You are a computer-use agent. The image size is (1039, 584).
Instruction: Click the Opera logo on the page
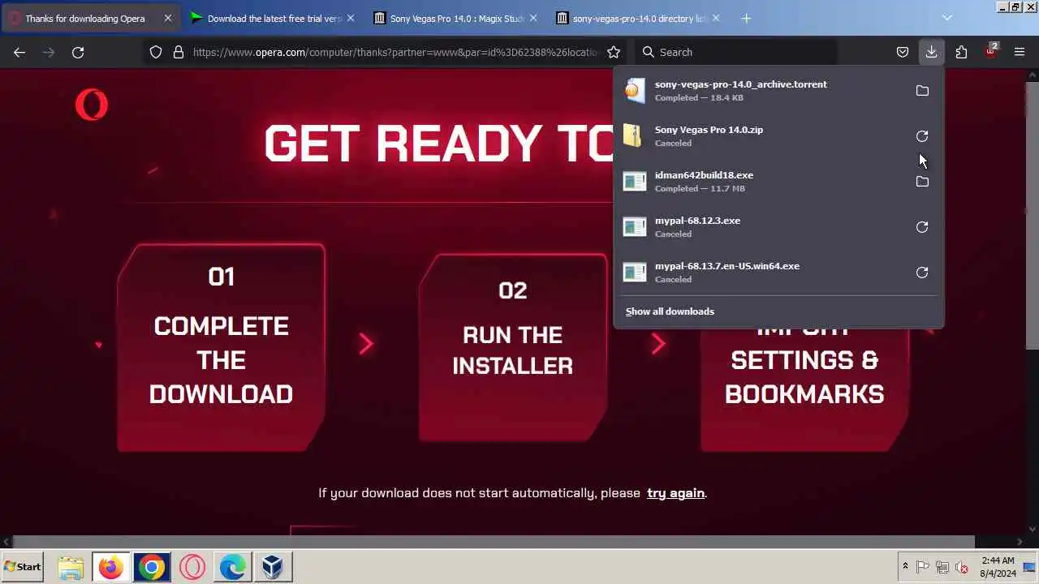[x=91, y=105]
